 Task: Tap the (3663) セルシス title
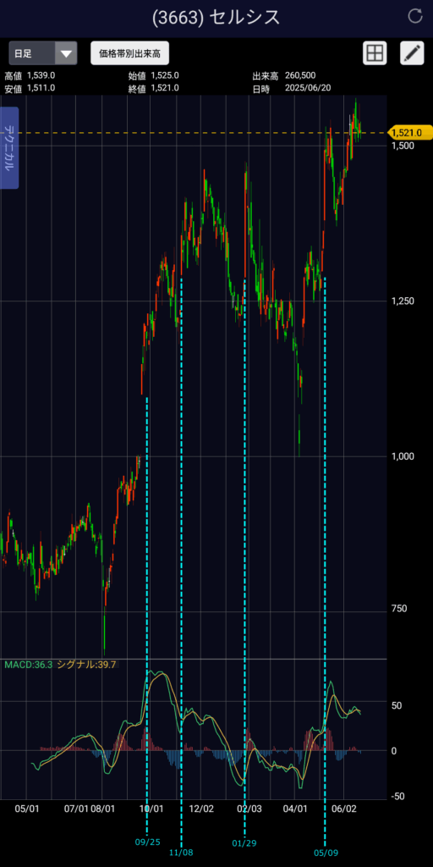click(216, 17)
